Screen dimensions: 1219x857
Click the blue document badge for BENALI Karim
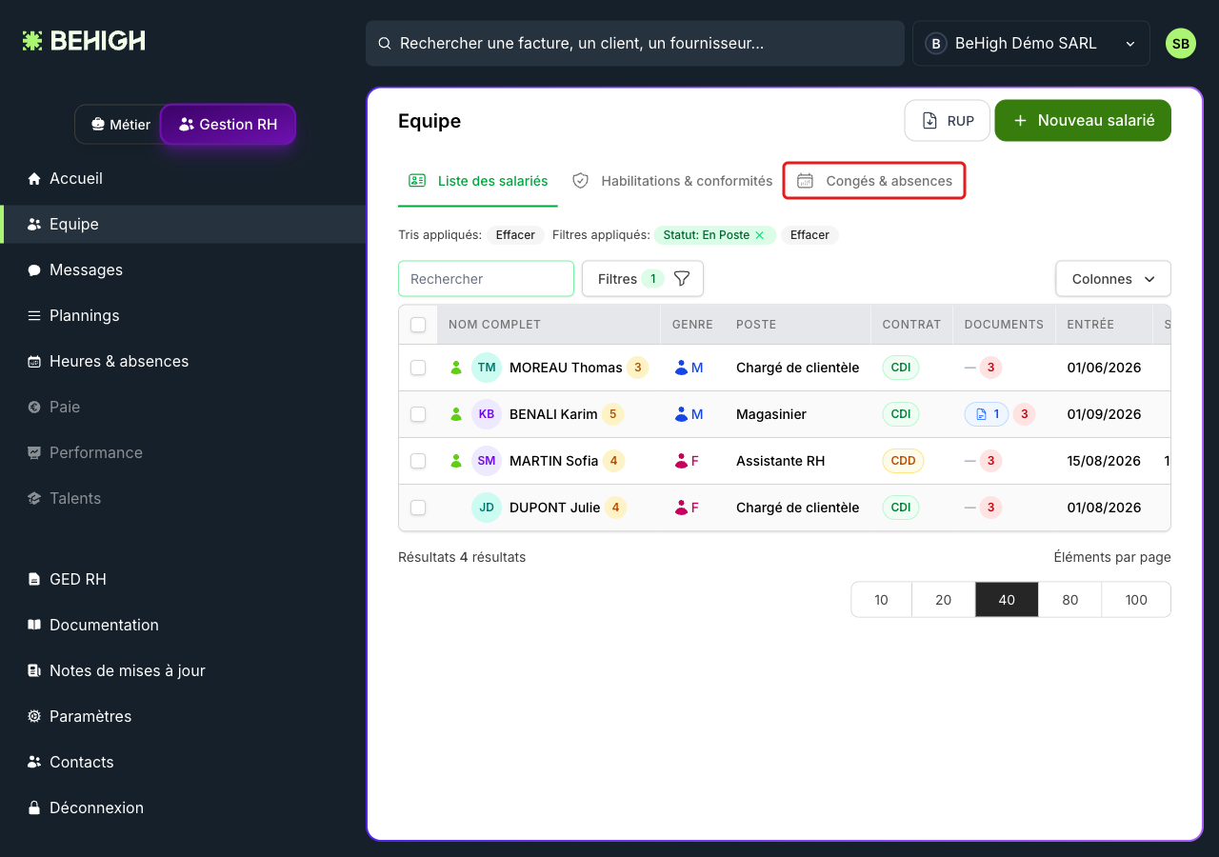coord(987,414)
